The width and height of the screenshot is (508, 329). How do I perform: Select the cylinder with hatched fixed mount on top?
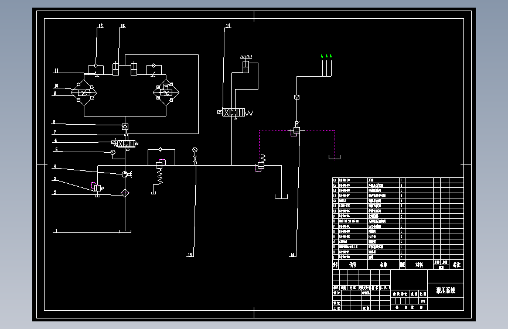[x=246, y=64]
